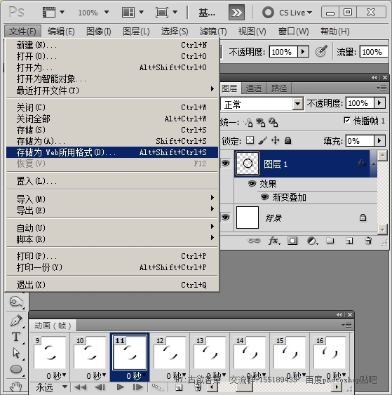This screenshot has height=395, width=392.
Task: Open the zoom level 100% dropdown
Action: point(107,12)
